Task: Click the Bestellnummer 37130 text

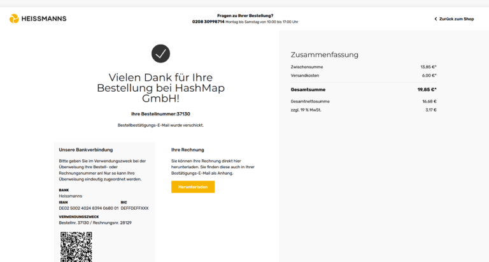Action: click(x=160, y=113)
